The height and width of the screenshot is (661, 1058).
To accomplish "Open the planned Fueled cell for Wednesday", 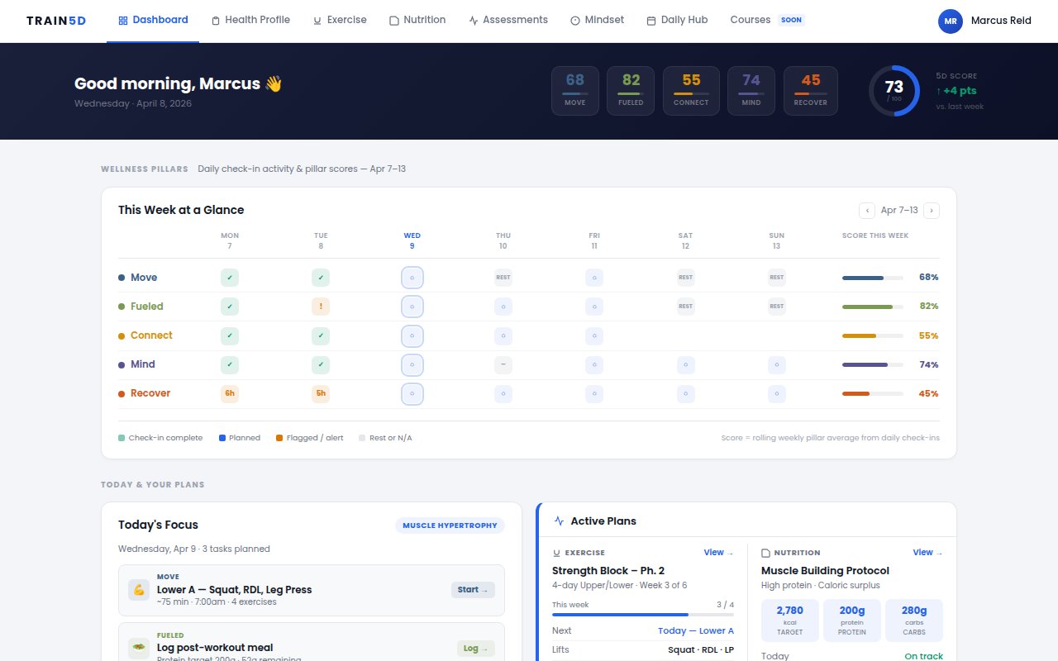I will (412, 307).
